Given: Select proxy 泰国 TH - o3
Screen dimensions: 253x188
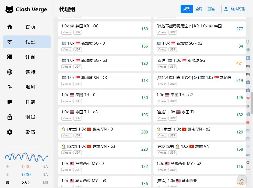Looking at the screenshot, I should click(x=104, y=115).
